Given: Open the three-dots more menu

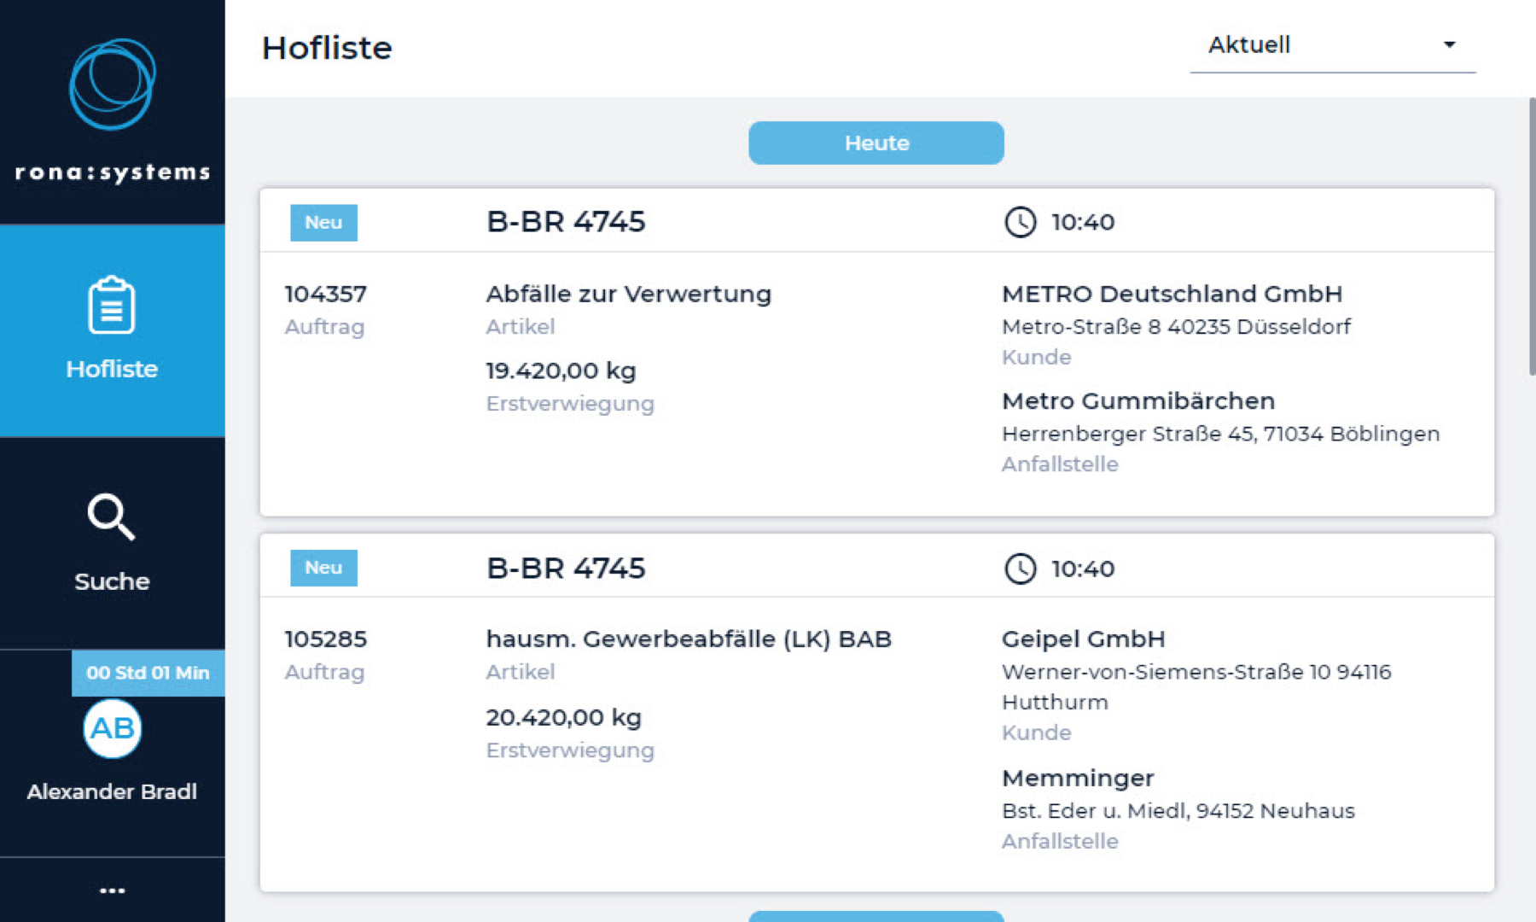Looking at the screenshot, I should coord(112,890).
